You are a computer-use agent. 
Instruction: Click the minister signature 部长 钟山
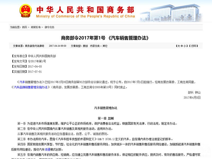click(194, 92)
